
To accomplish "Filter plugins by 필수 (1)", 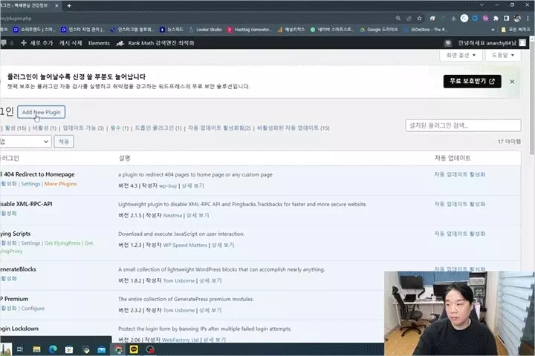I will click(x=120, y=128).
